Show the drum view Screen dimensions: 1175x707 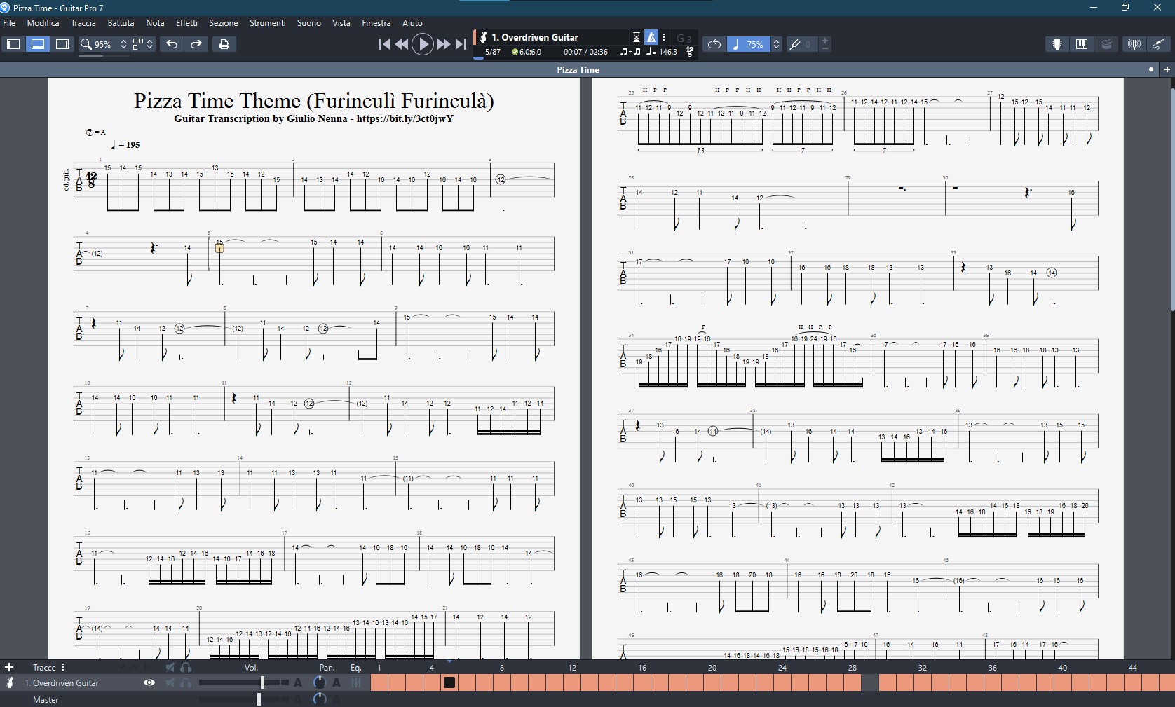point(1107,44)
